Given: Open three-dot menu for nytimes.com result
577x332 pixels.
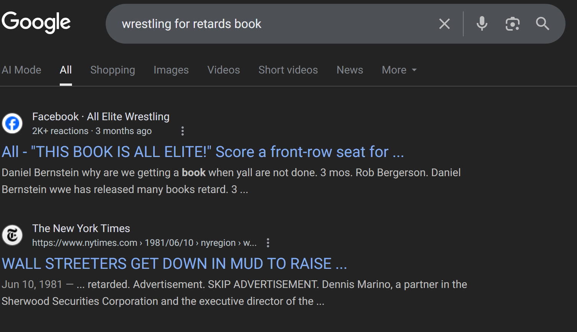Looking at the screenshot, I should [268, 243].
